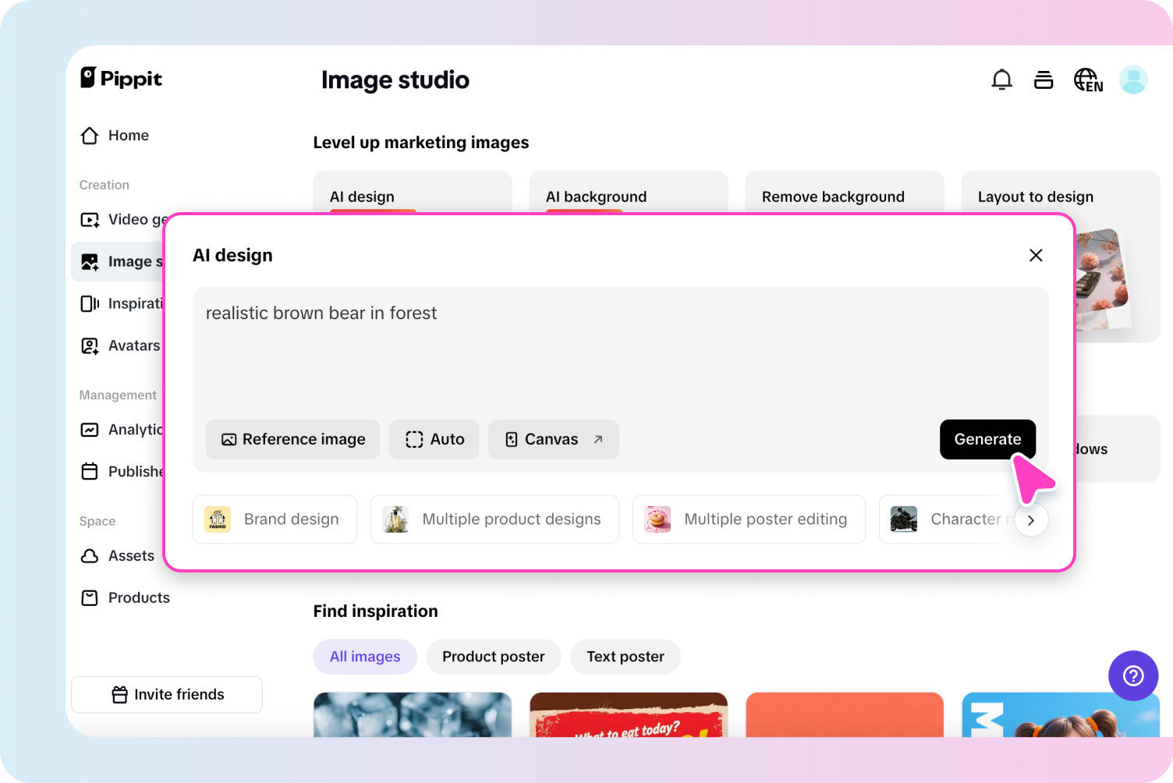Open Avatars page label
The width and height of the screenshot is (1173, 783).
click(x=134, y=346)
